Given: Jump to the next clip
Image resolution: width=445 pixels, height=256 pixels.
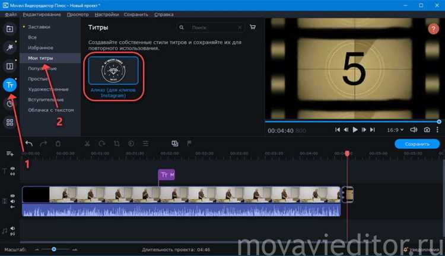Looking at the screenshot, I should pyautogui.click(x=373, y=130).
